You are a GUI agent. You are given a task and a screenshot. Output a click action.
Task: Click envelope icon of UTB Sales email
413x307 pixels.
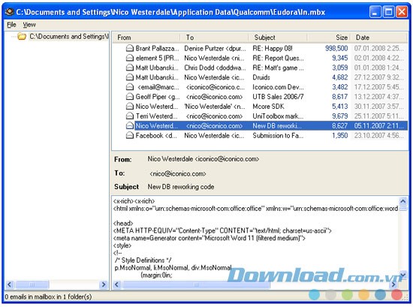(x=130, y=97)
